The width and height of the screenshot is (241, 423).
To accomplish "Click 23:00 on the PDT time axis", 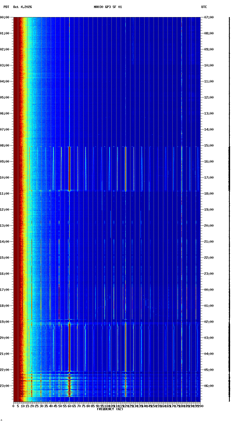I will click(x=5, y=386).
